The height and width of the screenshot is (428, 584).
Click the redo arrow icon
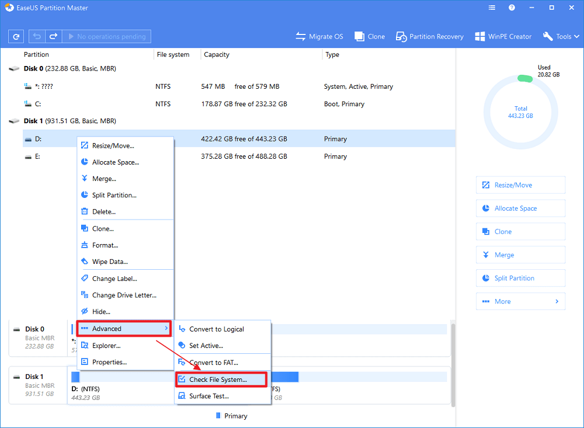pyautogui.click(x=53, y=36)
